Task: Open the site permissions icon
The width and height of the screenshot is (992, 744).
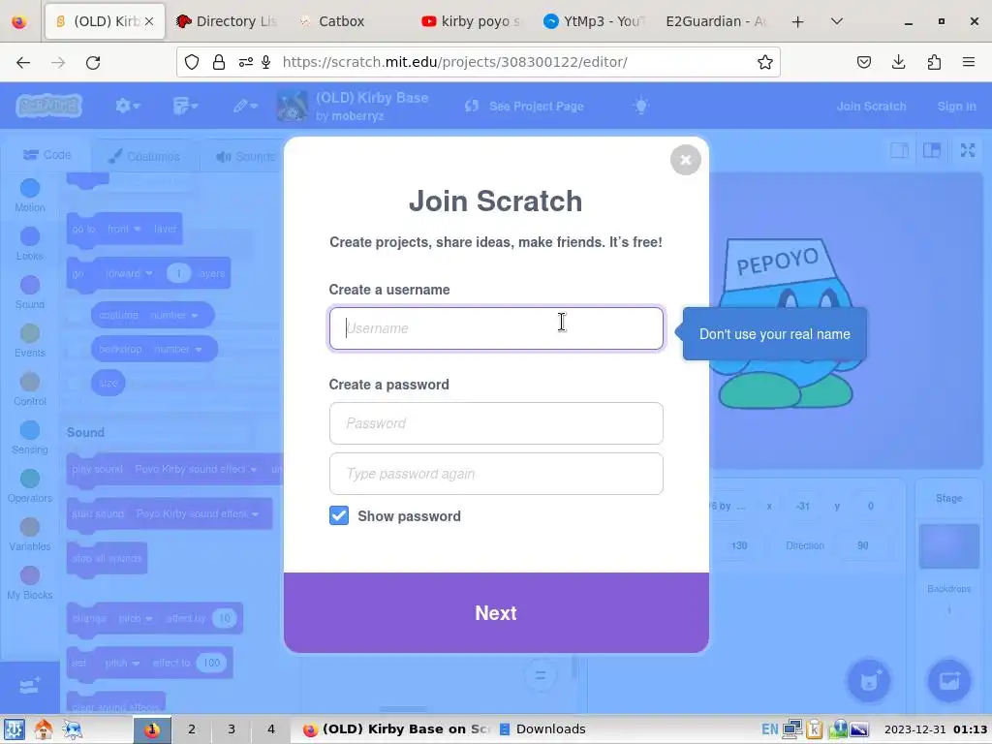Action: coord(245,62)
